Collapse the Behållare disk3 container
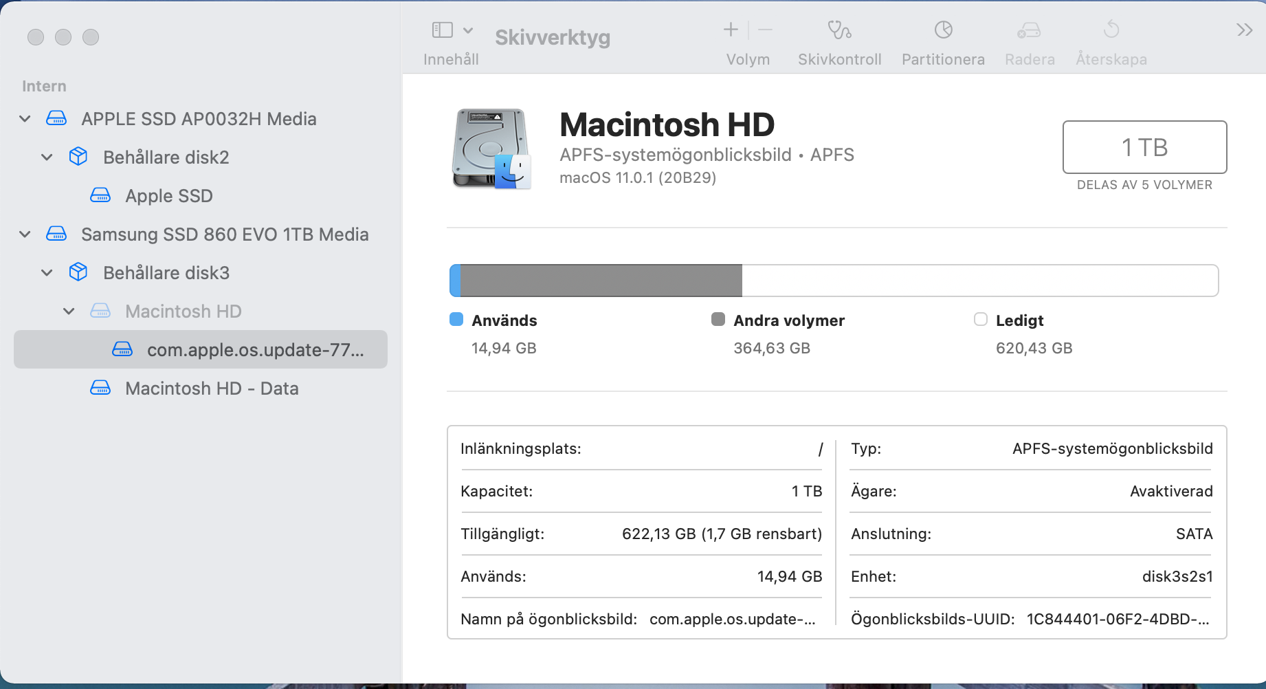 pos(47,273)
